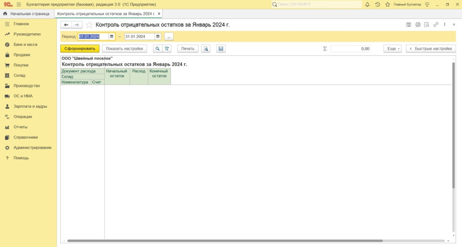Expand the Еще dropdown menu
Screen dimensions: 462x247
392,49
